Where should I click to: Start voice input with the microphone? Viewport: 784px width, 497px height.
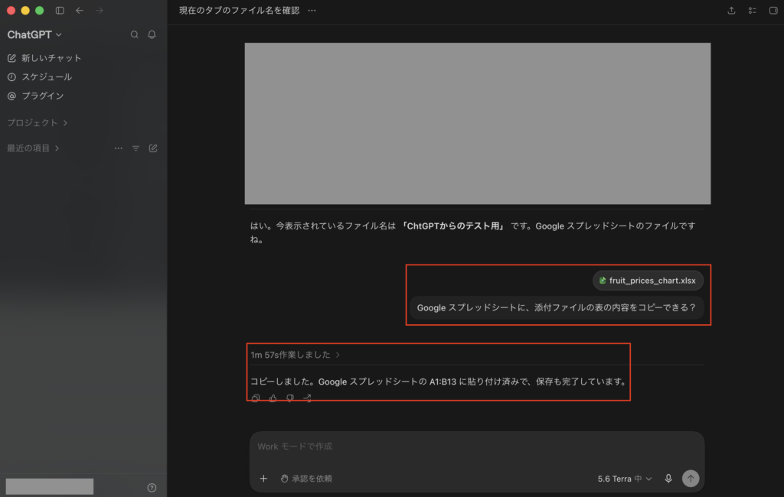[x=668, y=479]
